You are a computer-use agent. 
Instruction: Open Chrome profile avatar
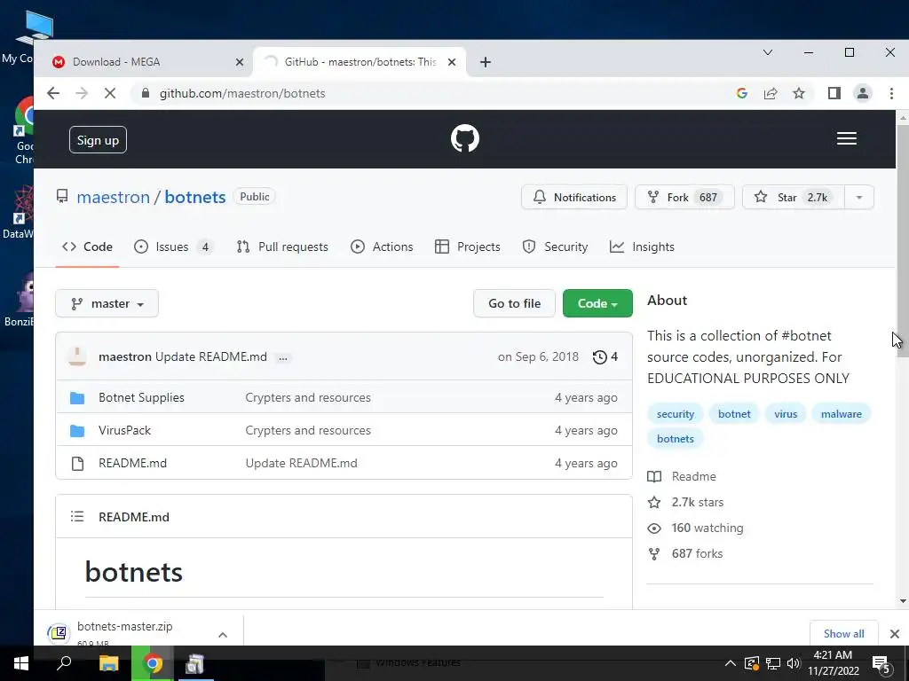point(863,93)
